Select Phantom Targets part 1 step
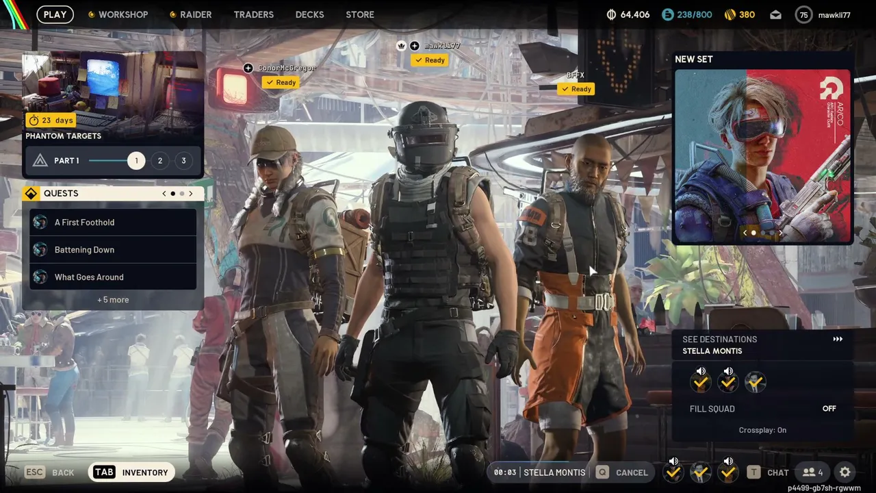 (136, 161)
